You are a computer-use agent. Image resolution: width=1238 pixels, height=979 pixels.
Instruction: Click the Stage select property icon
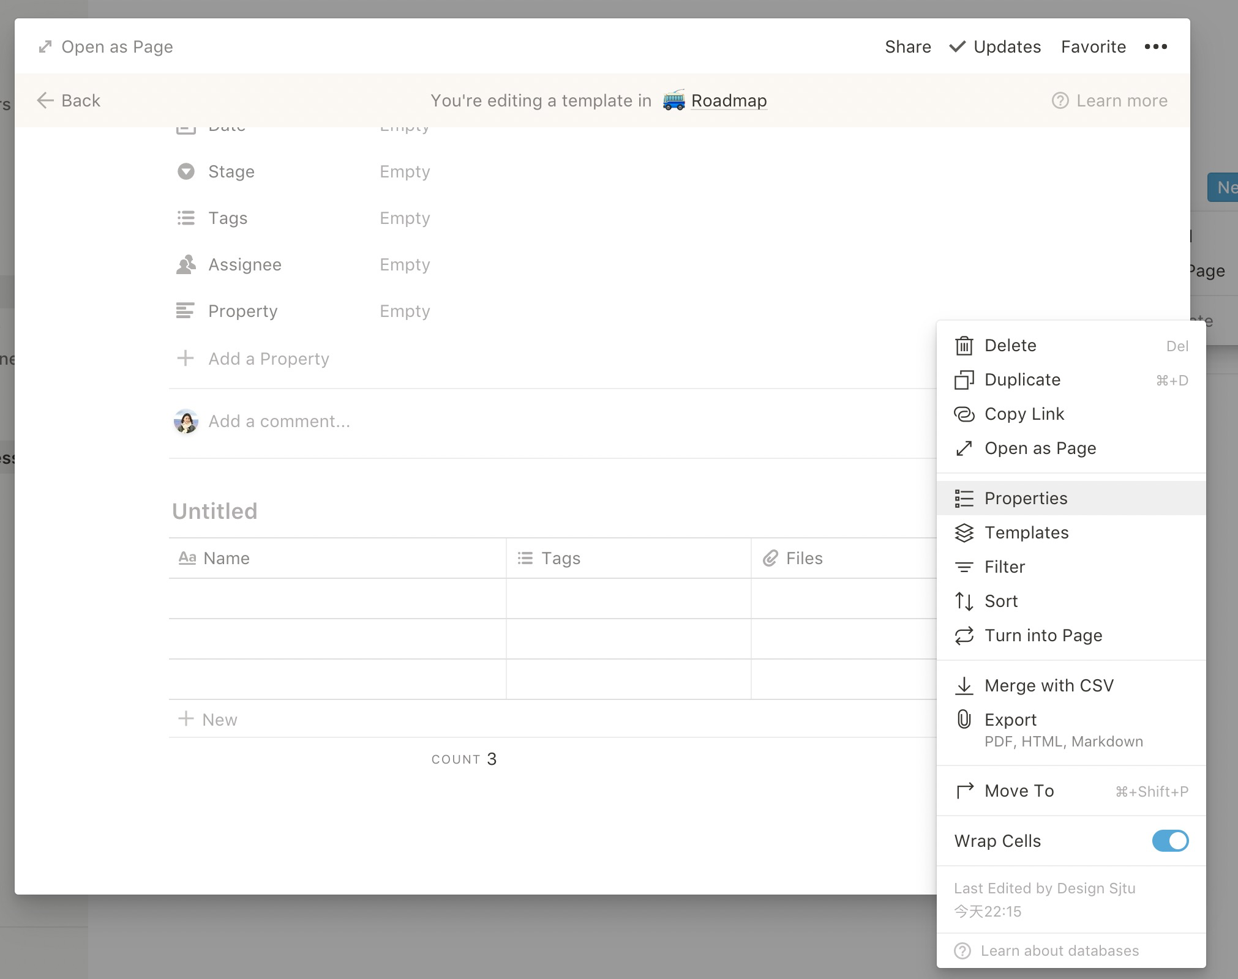186,172
